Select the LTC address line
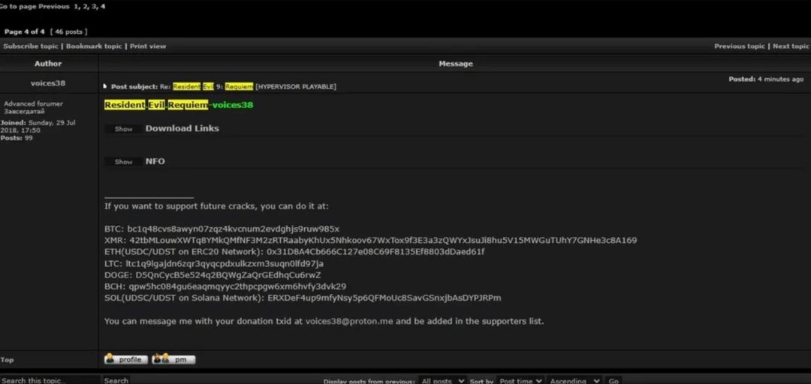This screenshot has height=384, width=811. 214,263
